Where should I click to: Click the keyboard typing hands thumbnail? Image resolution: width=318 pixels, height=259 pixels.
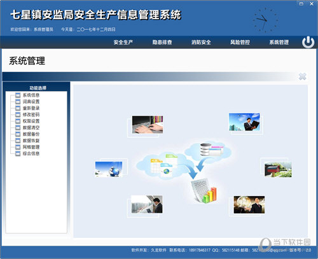pyautogui.click(x=148, y=125)
